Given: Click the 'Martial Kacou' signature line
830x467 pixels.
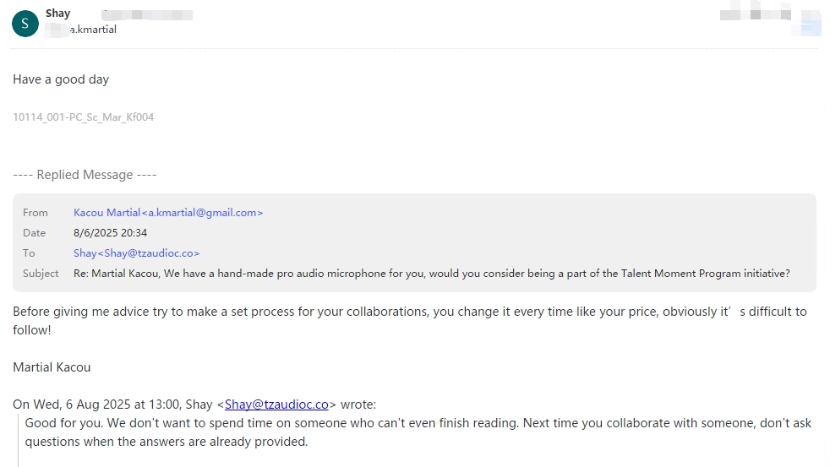Looking at the screenshot, I should [x=52, y=367].
